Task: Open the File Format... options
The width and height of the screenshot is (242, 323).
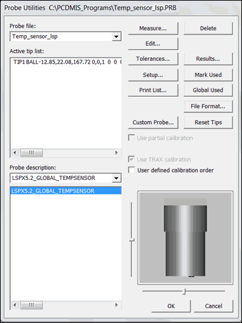Action: click(x=208, y=106)
